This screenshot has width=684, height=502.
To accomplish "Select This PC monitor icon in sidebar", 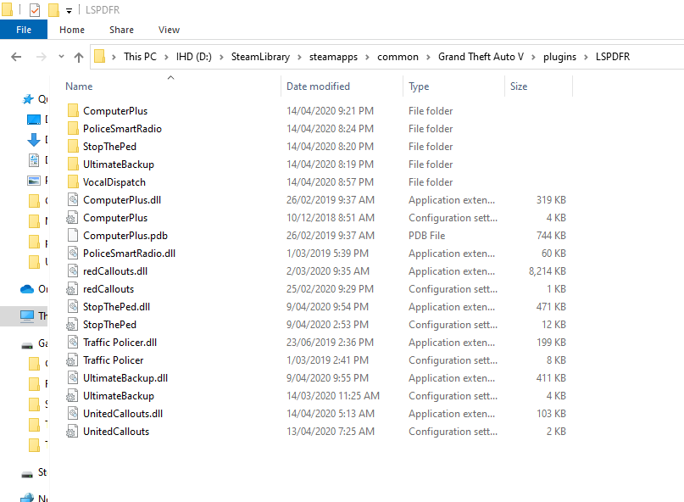I will click(x=27, y=315).
